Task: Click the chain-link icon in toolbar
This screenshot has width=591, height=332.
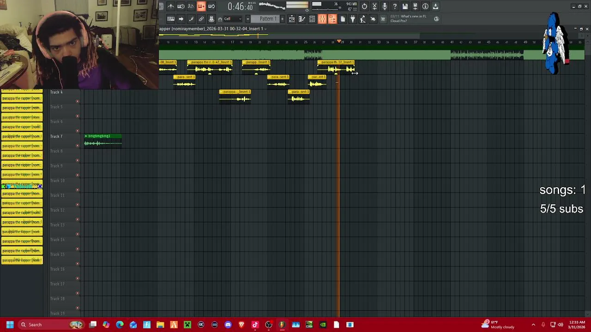Action: coord(201,19)
